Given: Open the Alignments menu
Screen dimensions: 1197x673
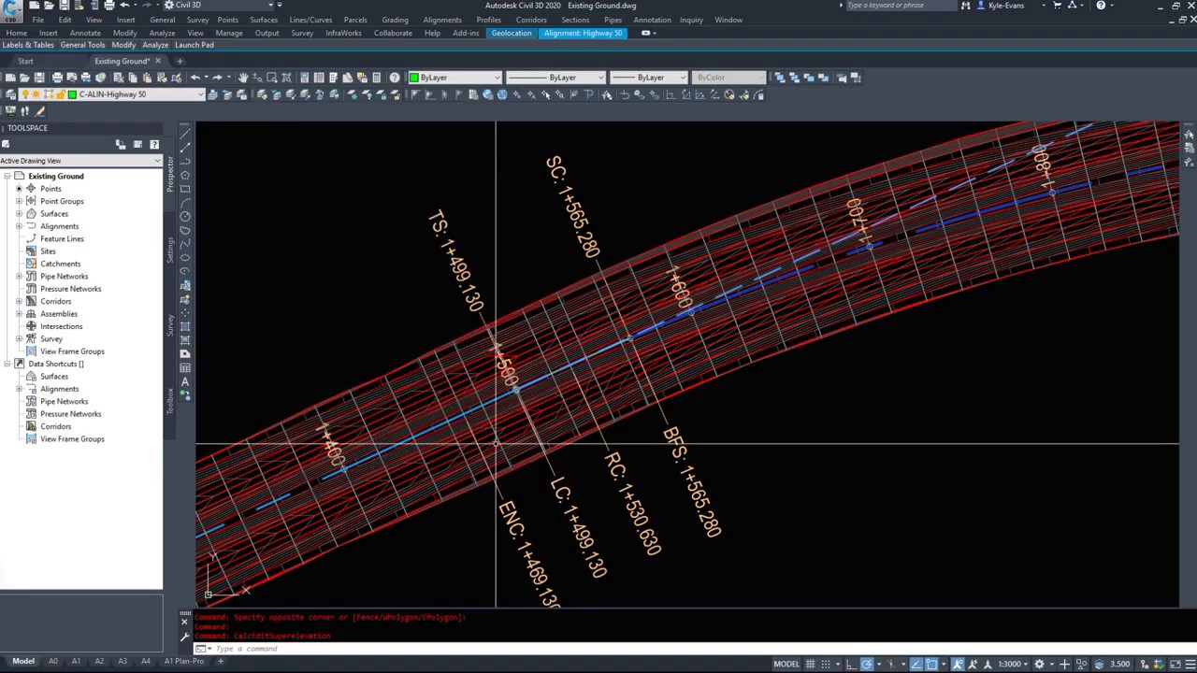Looking at the screenshot, I should [442, 20].
